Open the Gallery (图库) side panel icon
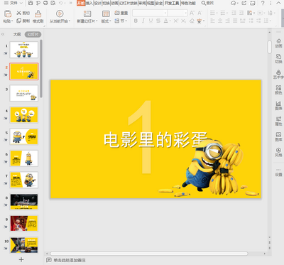Viewport: 284px width, 265px height. coord(278,134)
